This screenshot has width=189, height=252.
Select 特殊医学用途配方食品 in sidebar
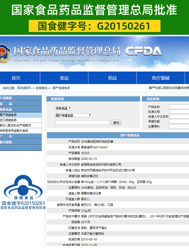(21, 131)
